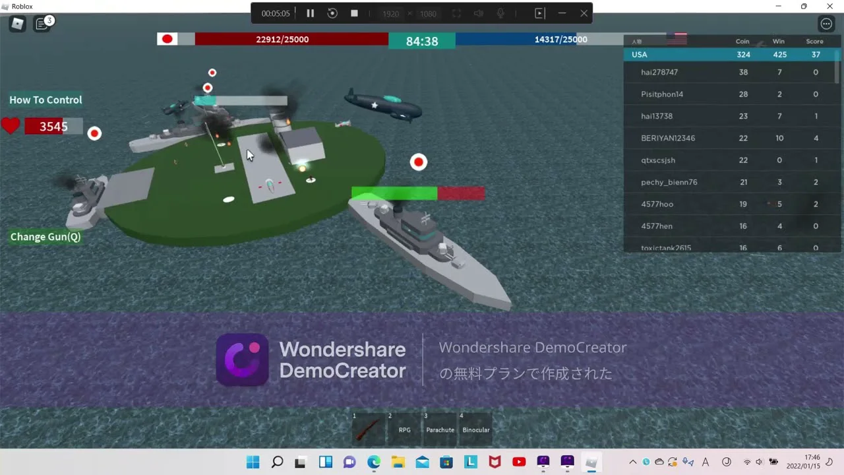Image resolution: width=844 pixels, height=475 pixels.
Task: Click the red target marker near health bar
Action: (94, 133)
